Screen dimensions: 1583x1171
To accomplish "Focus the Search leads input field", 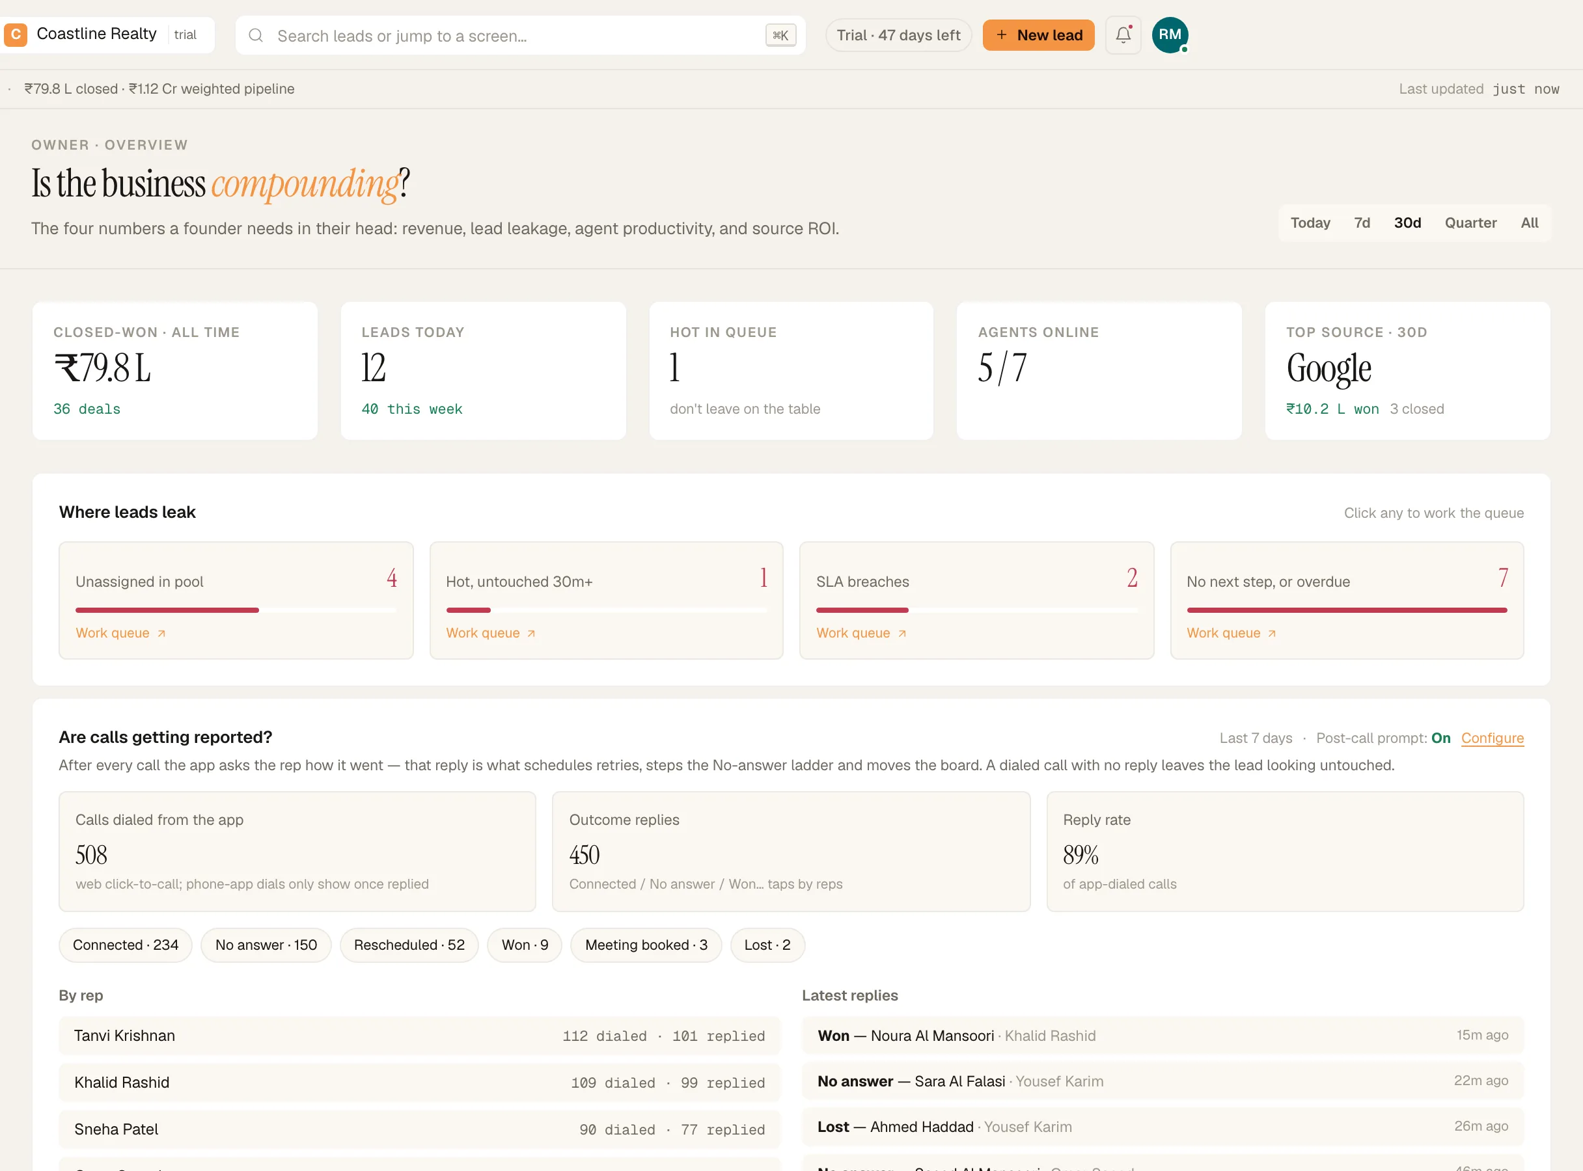I will pos(520,35).
